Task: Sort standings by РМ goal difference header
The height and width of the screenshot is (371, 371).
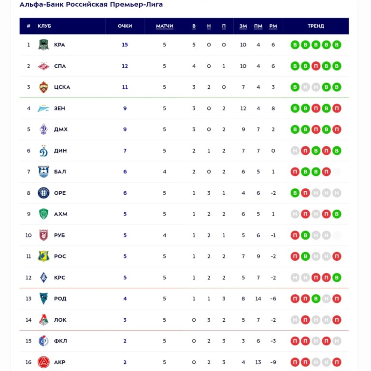Action: (273, 26)
